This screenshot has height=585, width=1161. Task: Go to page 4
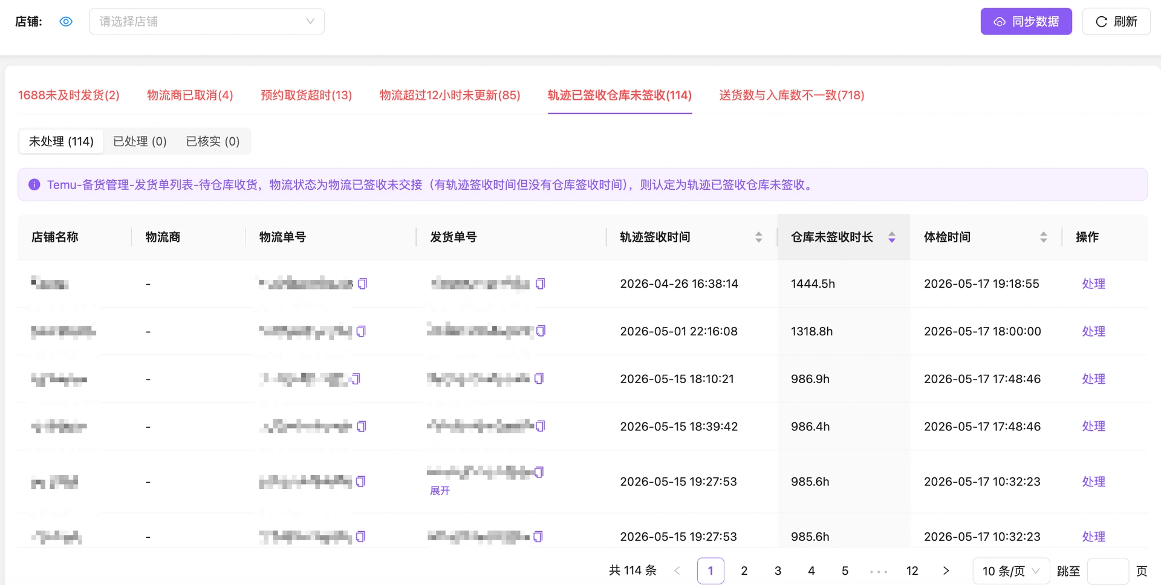[x=811, y=571]
